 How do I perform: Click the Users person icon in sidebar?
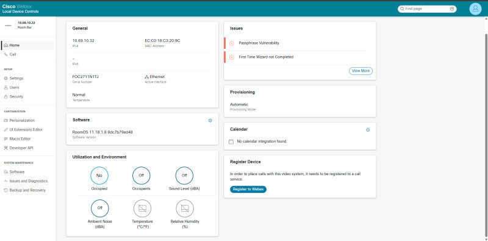pos(5,88)
